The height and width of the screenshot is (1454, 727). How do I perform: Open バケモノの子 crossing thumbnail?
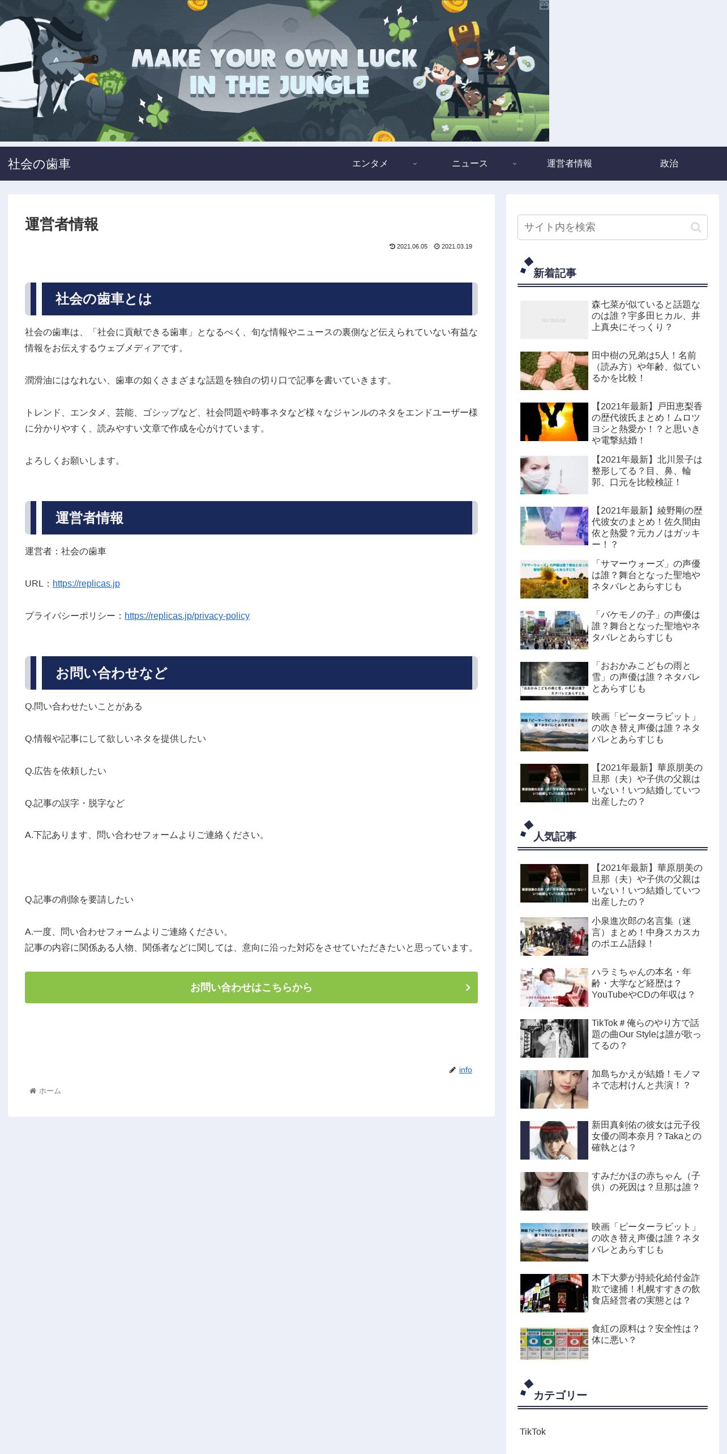554,630
